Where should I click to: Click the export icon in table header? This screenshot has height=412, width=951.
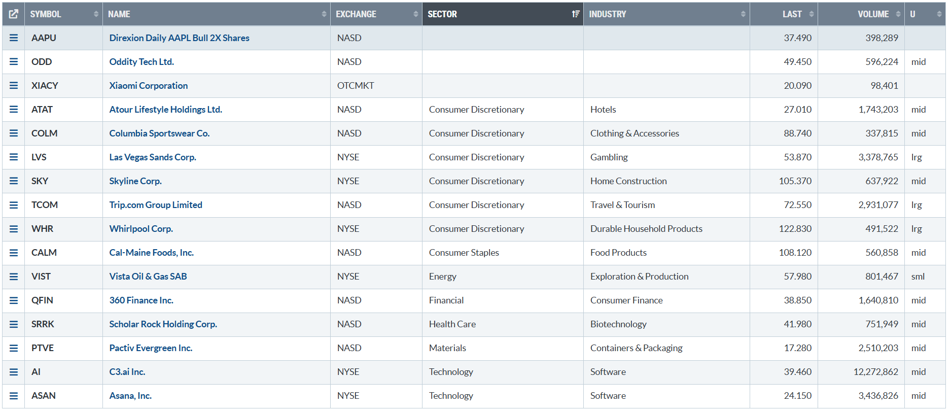14,14
